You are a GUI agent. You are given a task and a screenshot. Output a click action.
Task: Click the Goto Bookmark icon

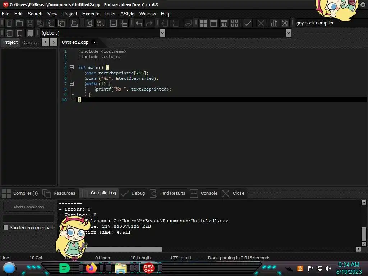(30, 33)
